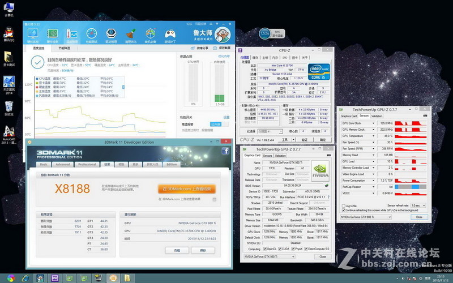
Task: Open the Recycle Bin desktop icon
Action: point(9,108)
